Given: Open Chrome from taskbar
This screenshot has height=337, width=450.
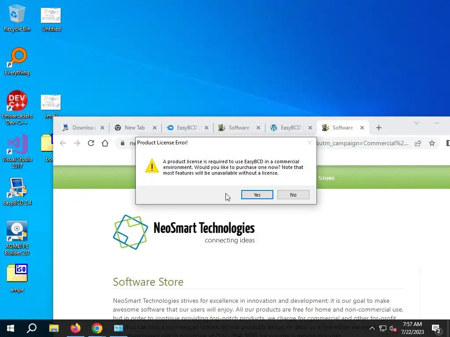Looking at the screenshot, I should pos(97,328).
